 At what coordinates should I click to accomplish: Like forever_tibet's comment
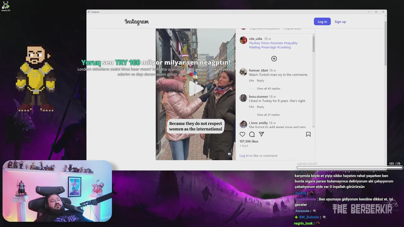pos(252,81)
